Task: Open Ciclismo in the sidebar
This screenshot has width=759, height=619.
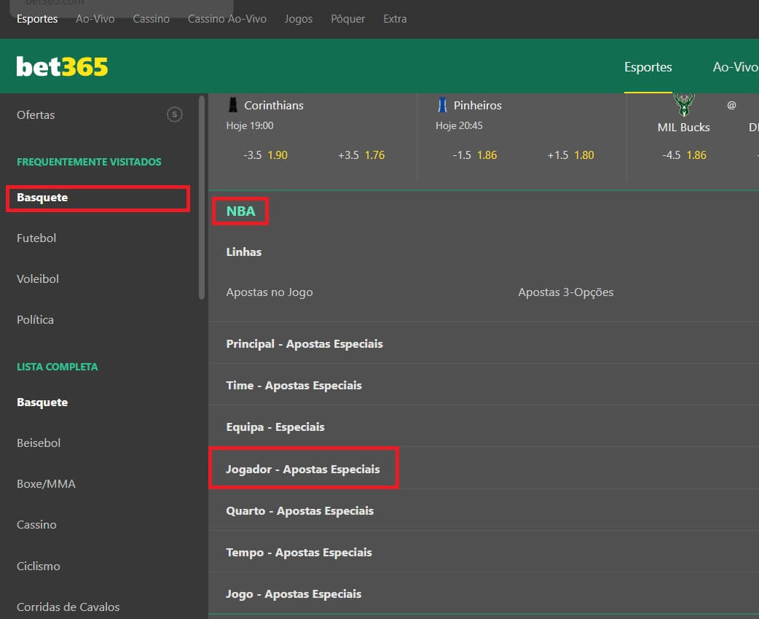Action: (x=38, y=567)
